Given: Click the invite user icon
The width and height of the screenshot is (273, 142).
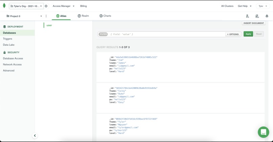Looking at the screenshot, I should 247,16.
